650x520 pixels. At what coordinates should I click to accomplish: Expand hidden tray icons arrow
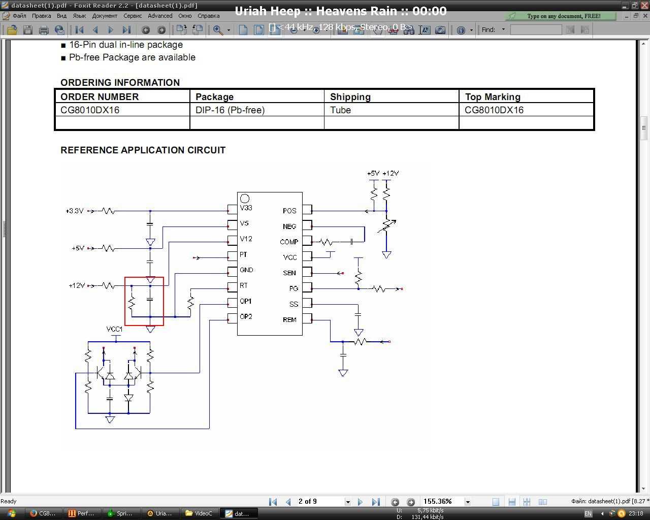point(602,513)
